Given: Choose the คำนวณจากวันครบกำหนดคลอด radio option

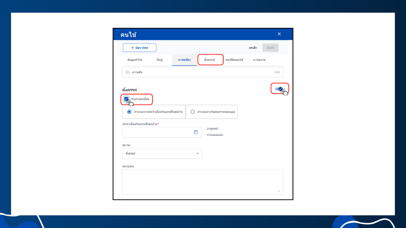Looking at the screenshot, I should tap(193, 112).
